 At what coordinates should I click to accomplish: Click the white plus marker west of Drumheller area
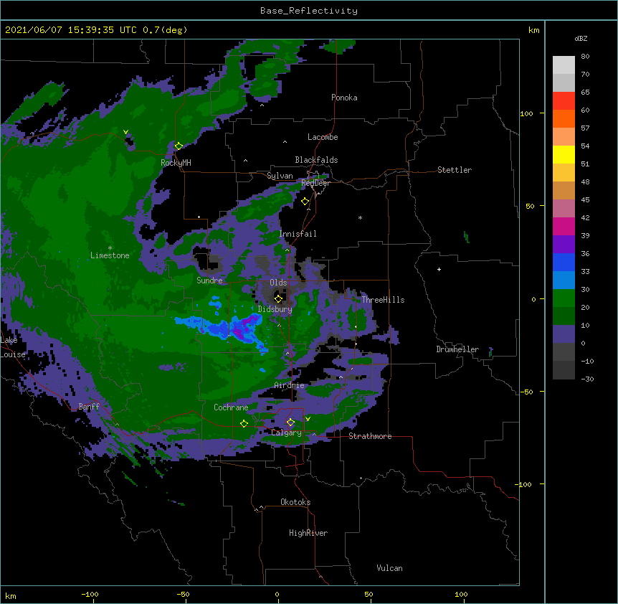point(439,269)
